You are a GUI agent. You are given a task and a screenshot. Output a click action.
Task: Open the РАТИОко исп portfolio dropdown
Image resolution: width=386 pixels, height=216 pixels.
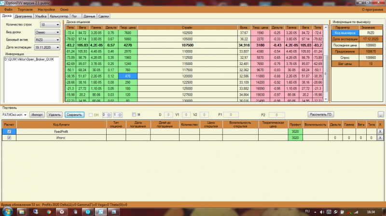pyautogui.click(x=14, y=114)
